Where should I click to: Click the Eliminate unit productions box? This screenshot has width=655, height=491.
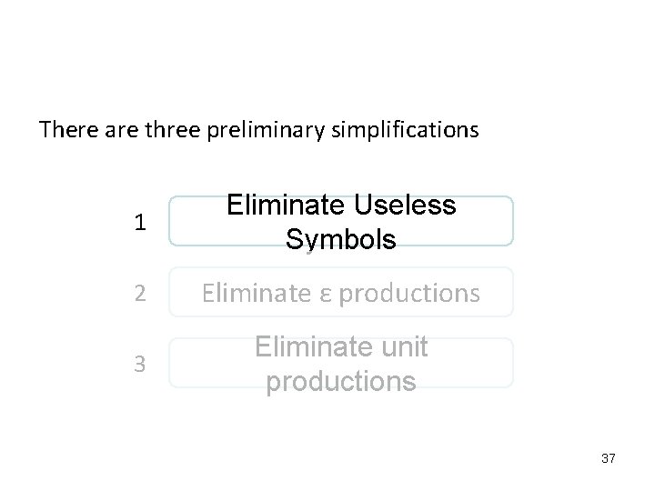click(x=341, y=363)
